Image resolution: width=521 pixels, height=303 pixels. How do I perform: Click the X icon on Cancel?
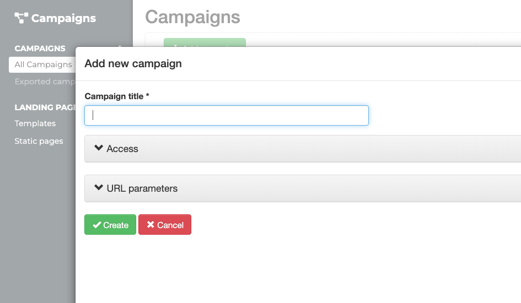click(151, 224)
